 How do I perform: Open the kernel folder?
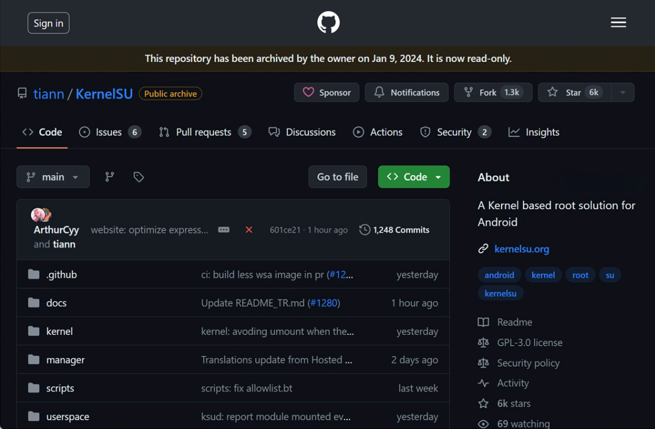coord(59,331)
